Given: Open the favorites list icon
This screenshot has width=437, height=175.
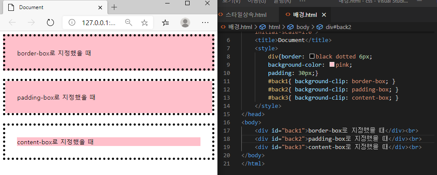Looking at the screenshot, I should pyautogui.click(x=166, y=23).
